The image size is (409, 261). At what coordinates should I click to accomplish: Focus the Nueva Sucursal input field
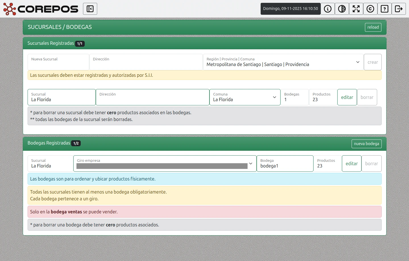[58, 62]
